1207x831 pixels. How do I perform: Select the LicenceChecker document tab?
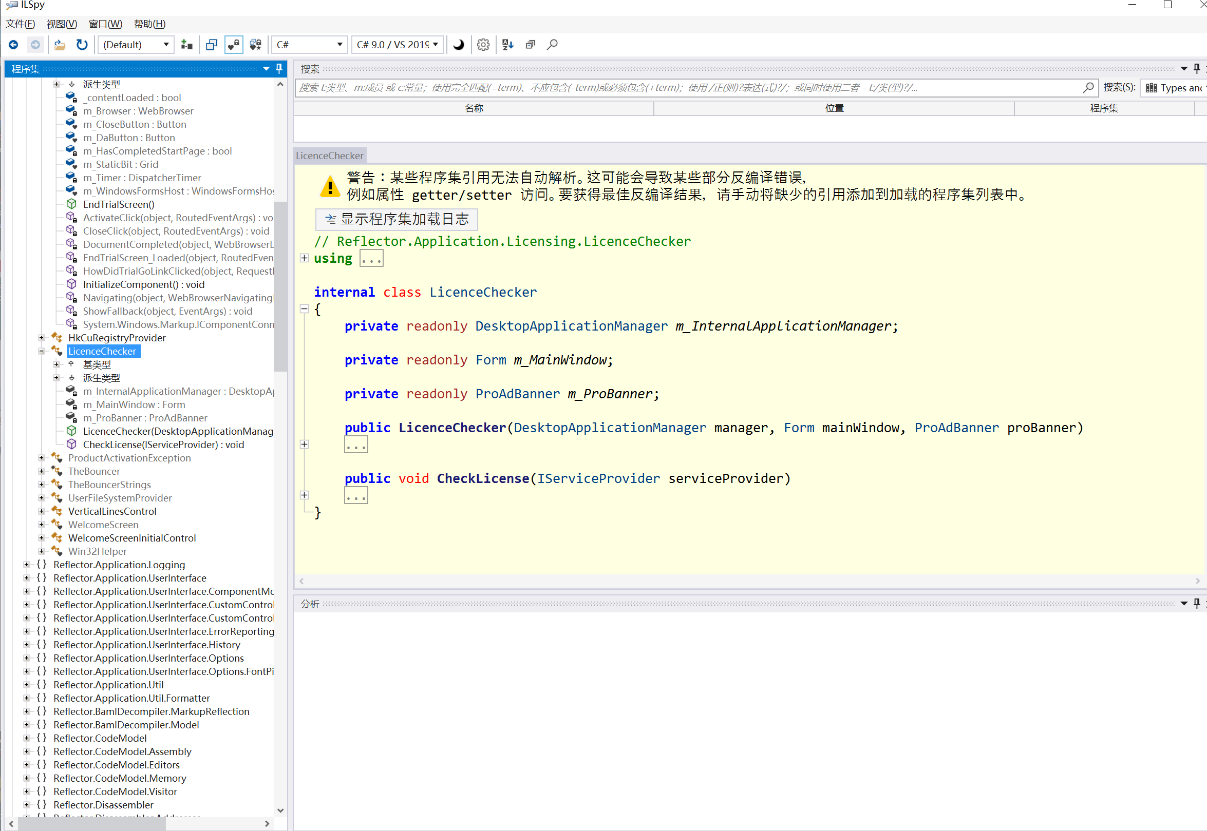[x=330, y=156]
